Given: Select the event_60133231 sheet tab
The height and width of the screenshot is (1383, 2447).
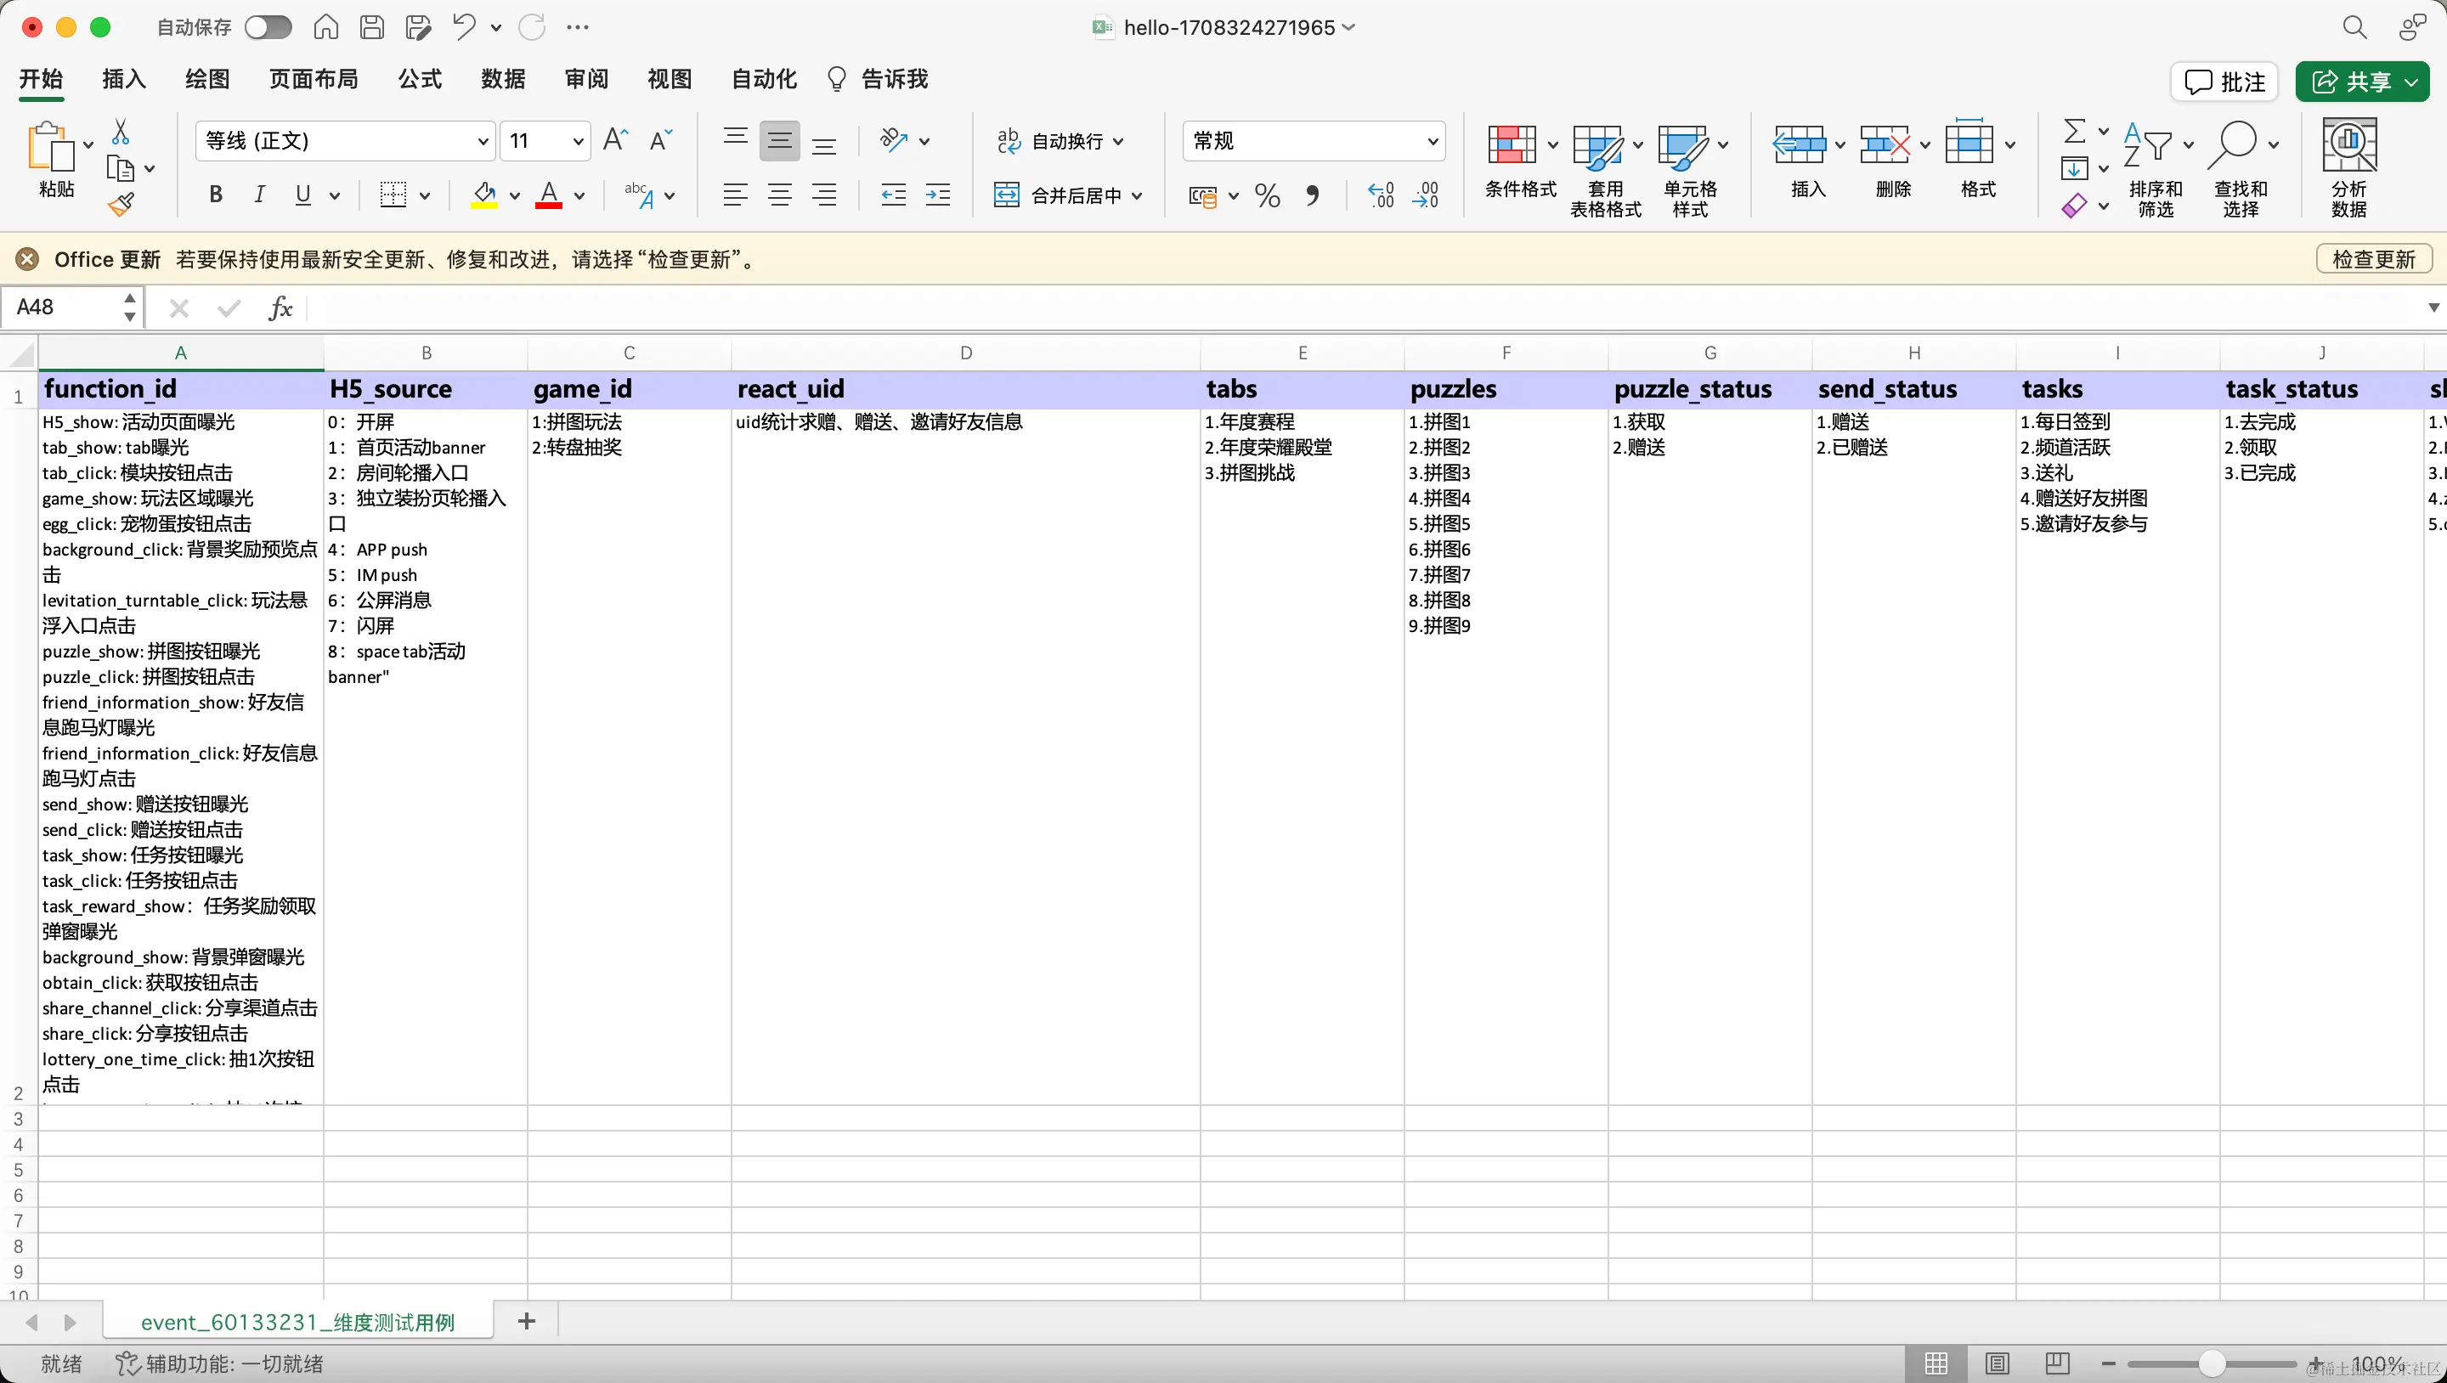Looking at the screenshot, I should point(297,1321).
